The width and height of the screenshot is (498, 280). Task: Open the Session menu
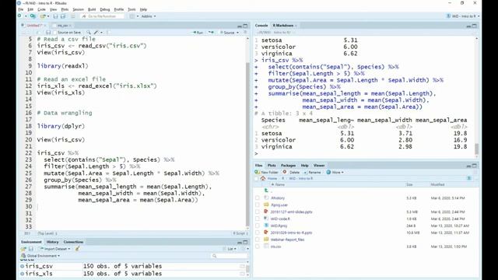point(78,9)
